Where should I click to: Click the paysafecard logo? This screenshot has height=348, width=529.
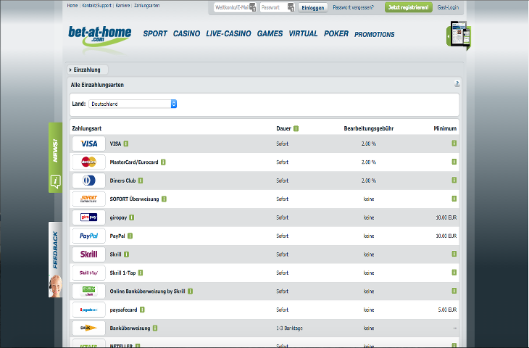[x=88, y=310]
